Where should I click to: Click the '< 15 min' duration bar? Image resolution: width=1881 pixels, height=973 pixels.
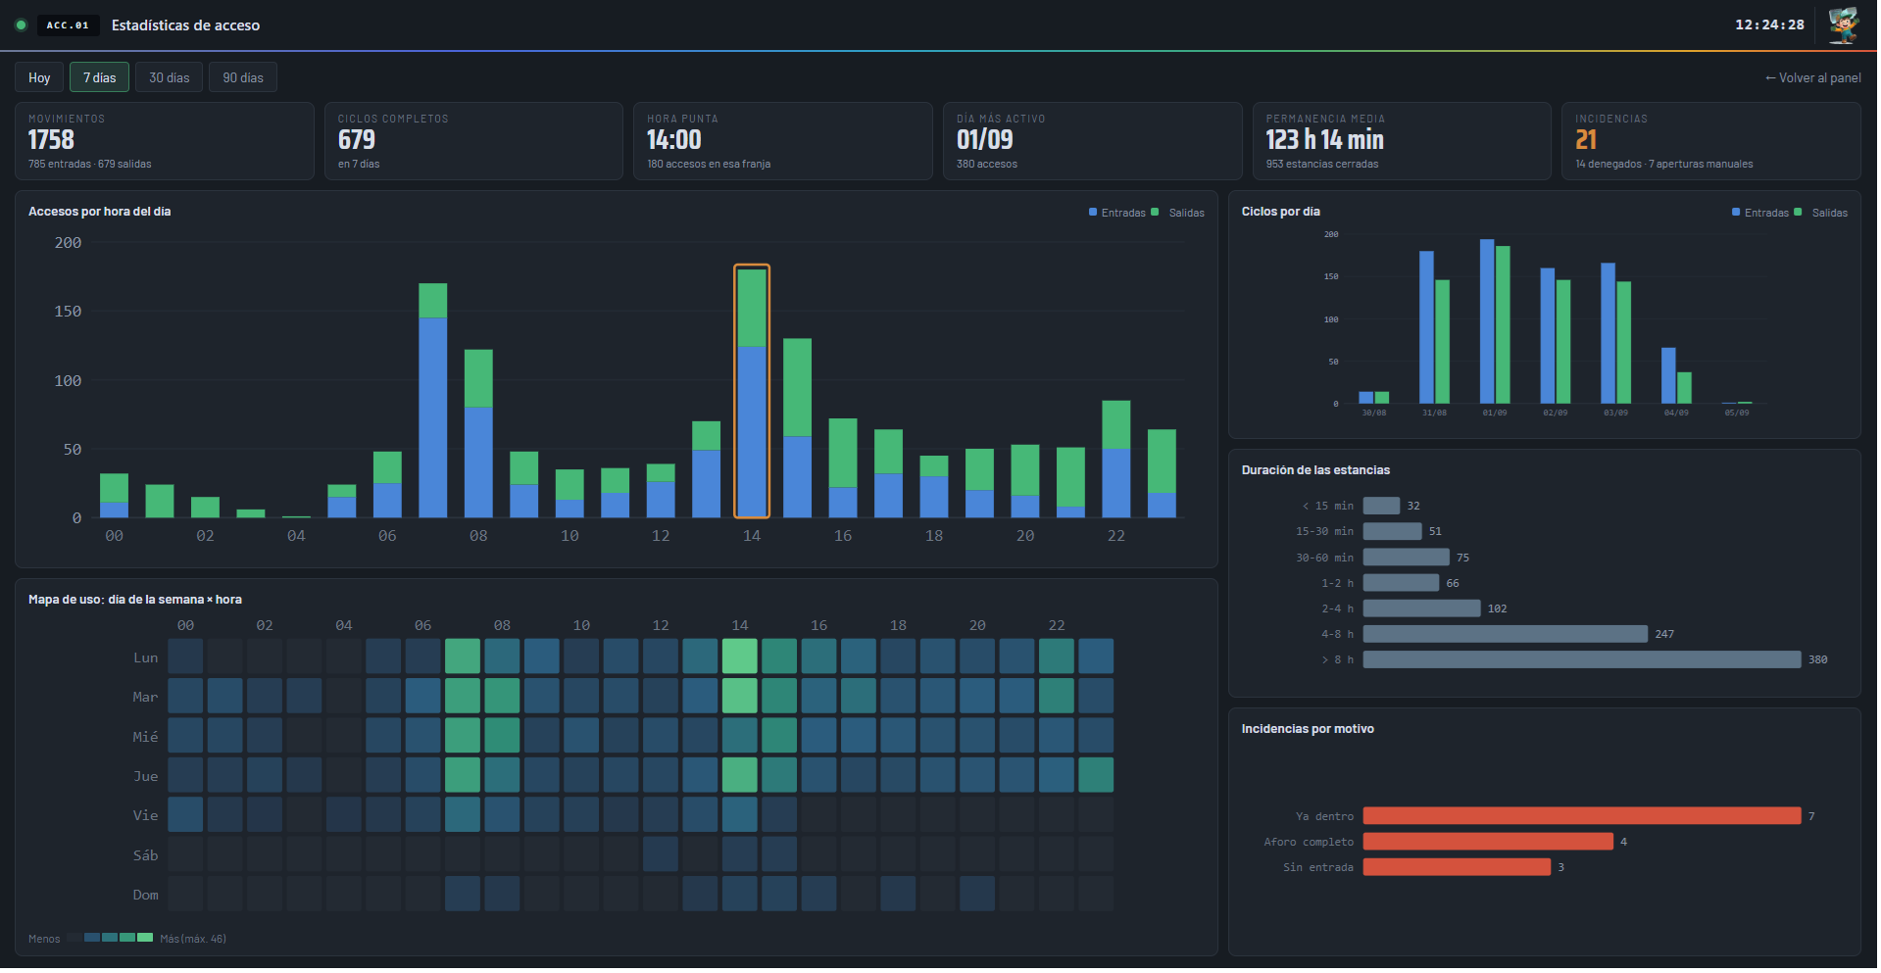(1382, 506)
